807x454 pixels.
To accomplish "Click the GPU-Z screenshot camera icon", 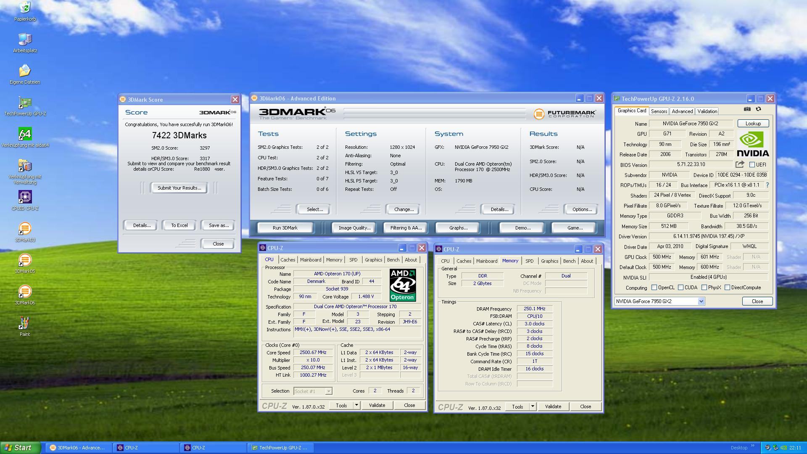I will coord(747,109).
